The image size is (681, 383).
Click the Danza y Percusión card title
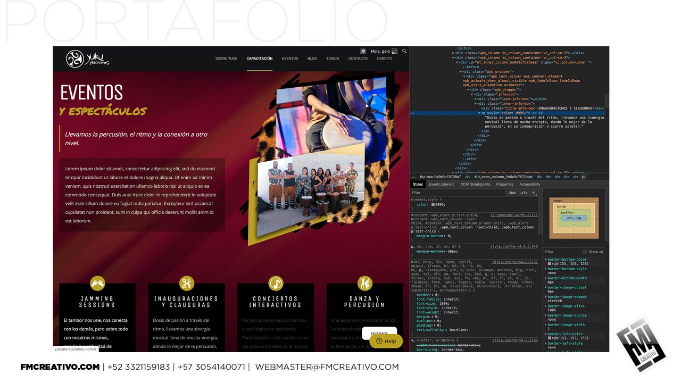[364, 302]
